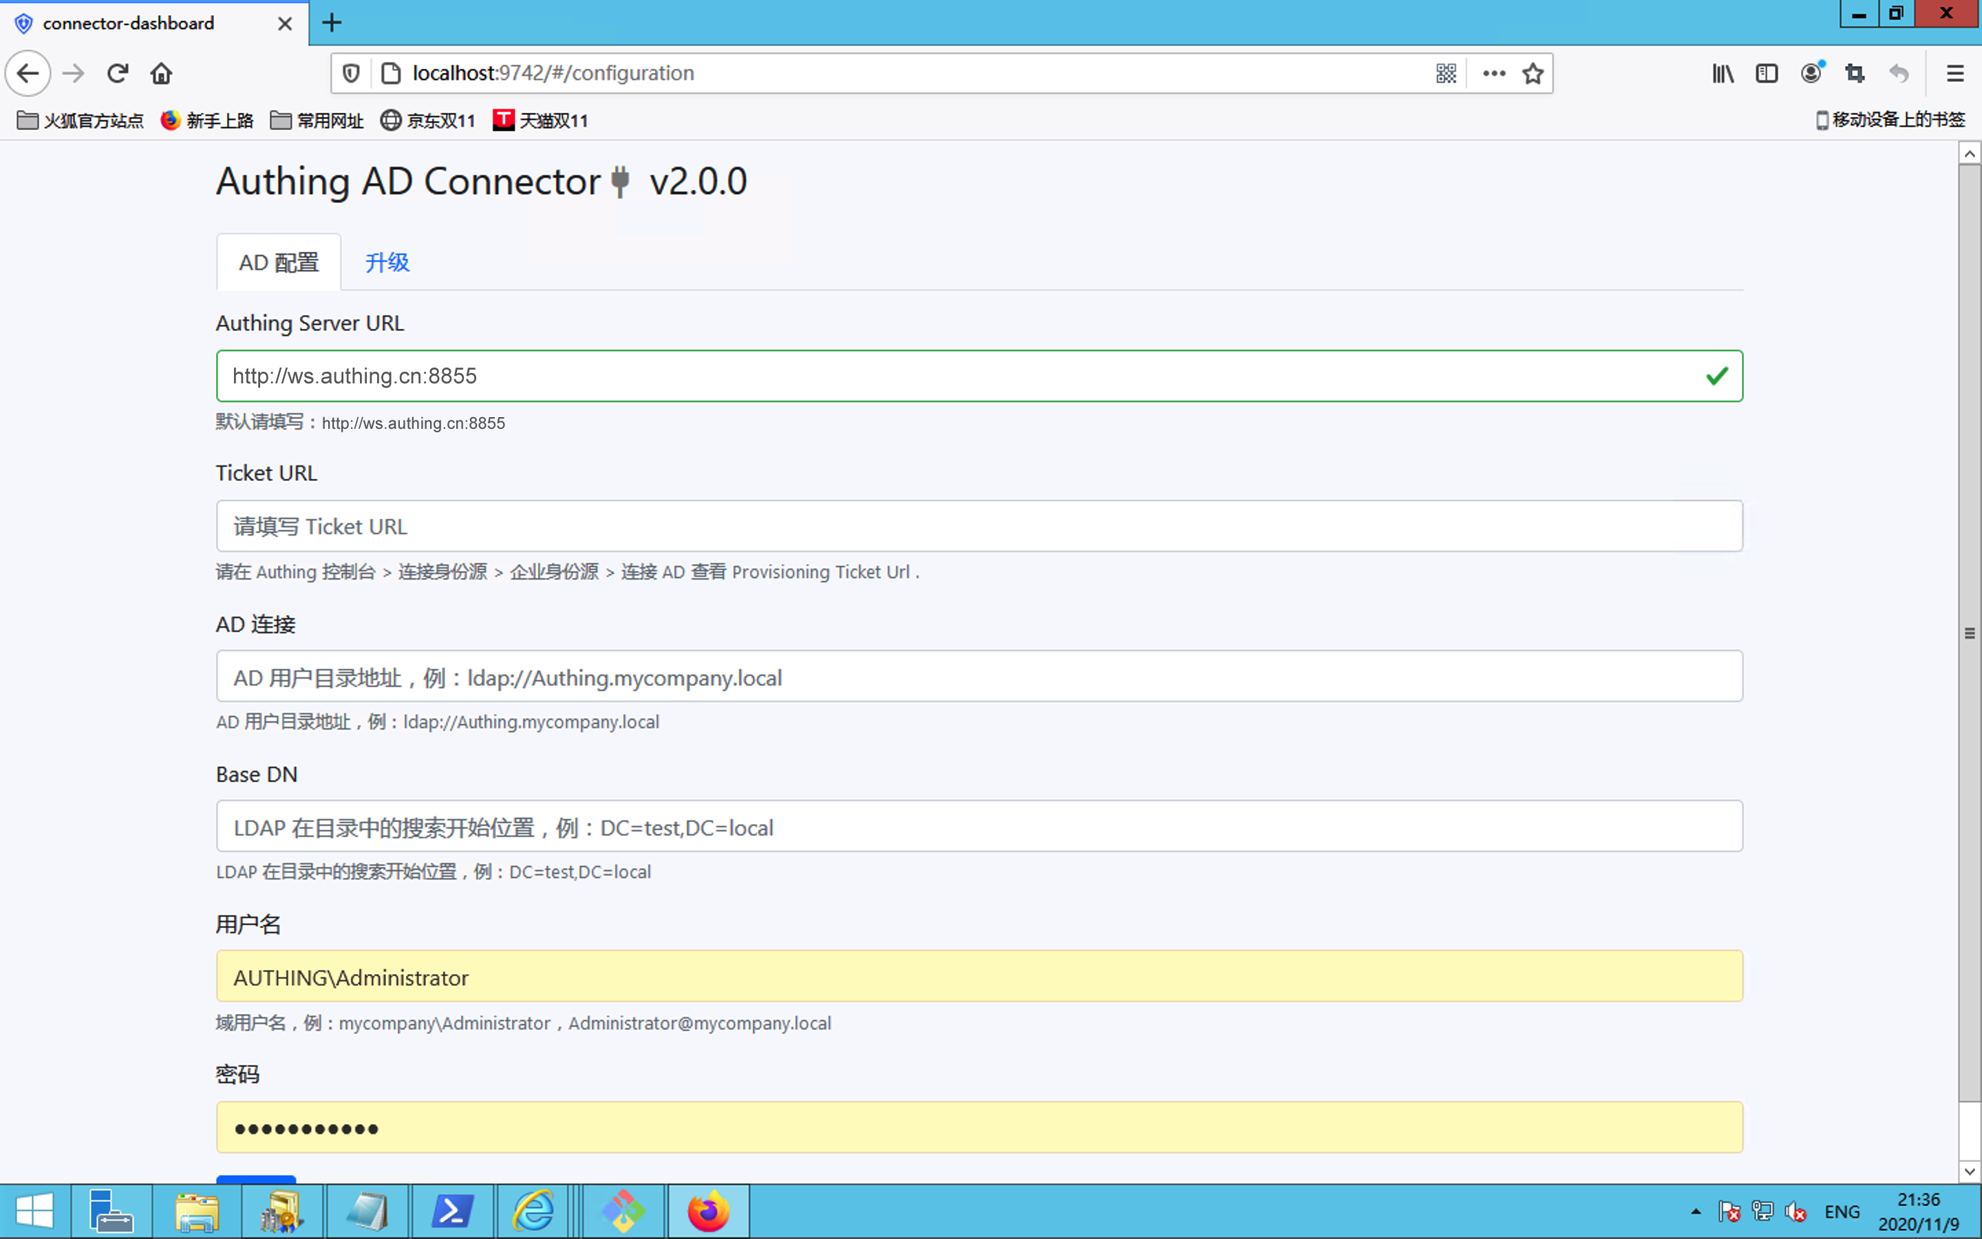Click the page vertical scrollbar down arrow
The width and height of the screenshot is (1982, 1239).
click(1970, 1171)
